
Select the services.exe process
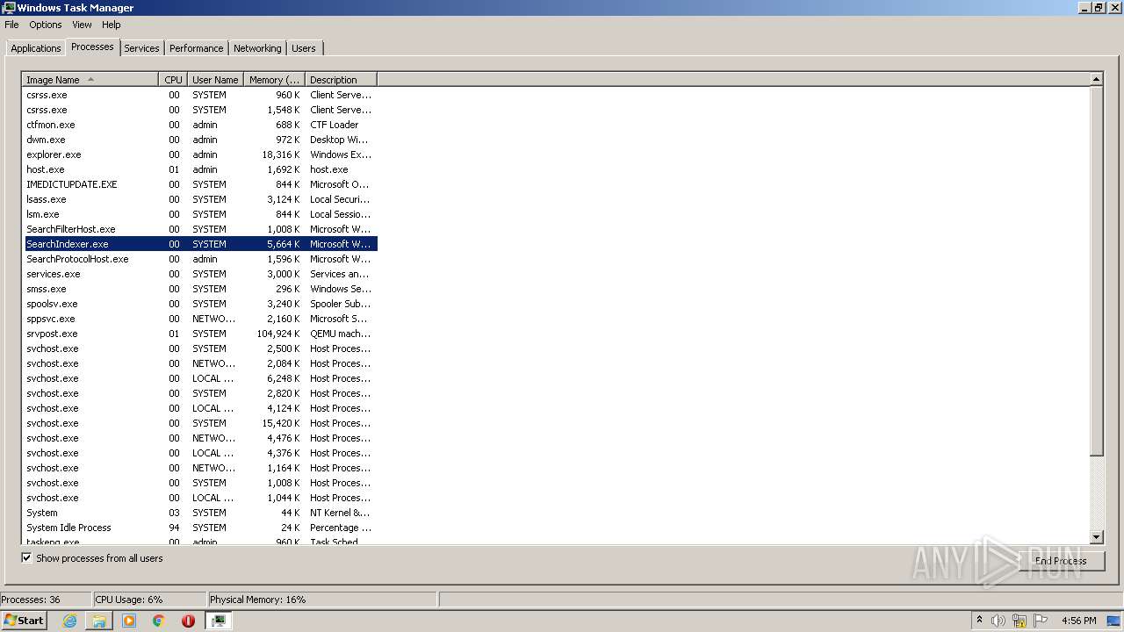pyautogui.click(x=200, y=274)
